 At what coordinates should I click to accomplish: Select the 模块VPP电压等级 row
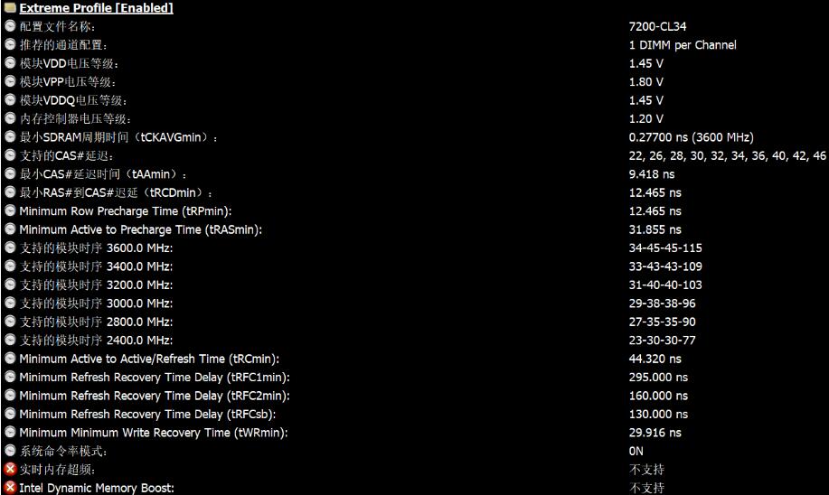(x=69, y=82)
